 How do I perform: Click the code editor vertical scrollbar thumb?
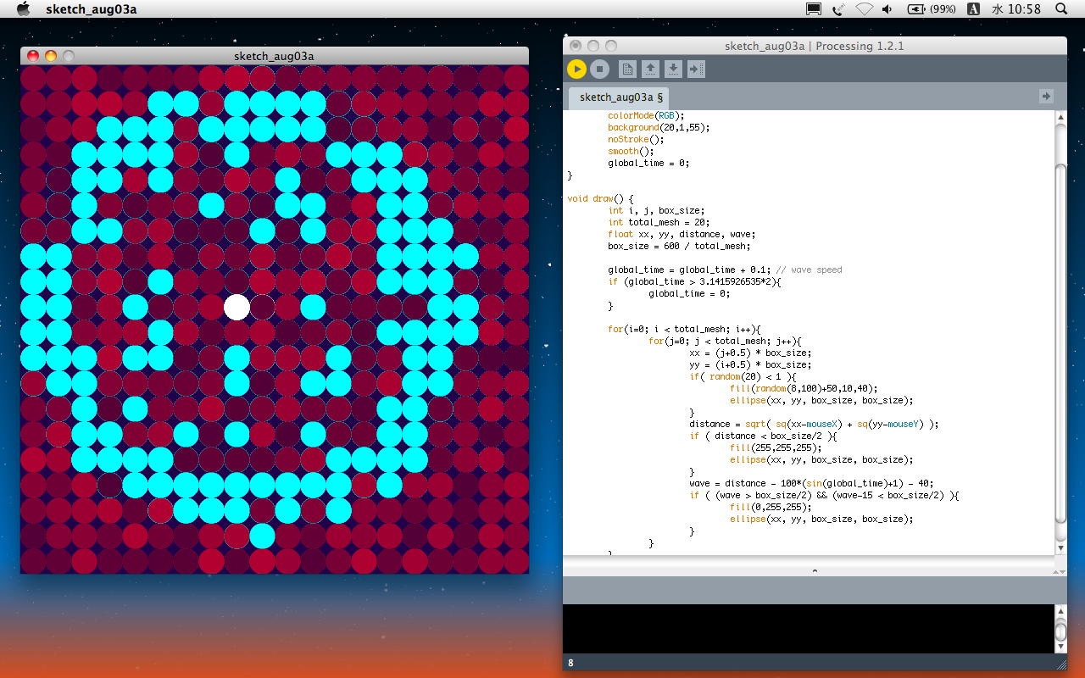(1060, 342)
